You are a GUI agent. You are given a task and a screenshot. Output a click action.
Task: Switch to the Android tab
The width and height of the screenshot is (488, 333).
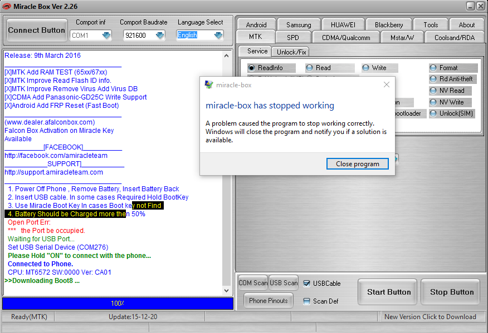pyautogui.click(x=256, y=24)
